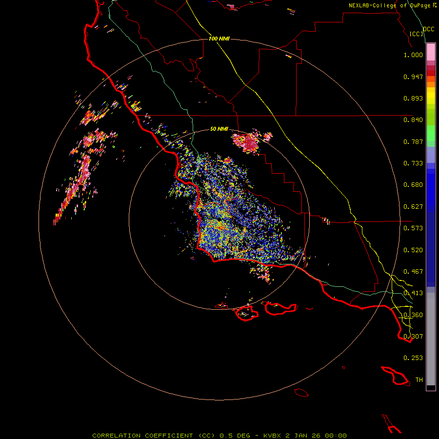439x439 pixels.
Task: Select the 0.840 legend value
Action: [413, 120]
